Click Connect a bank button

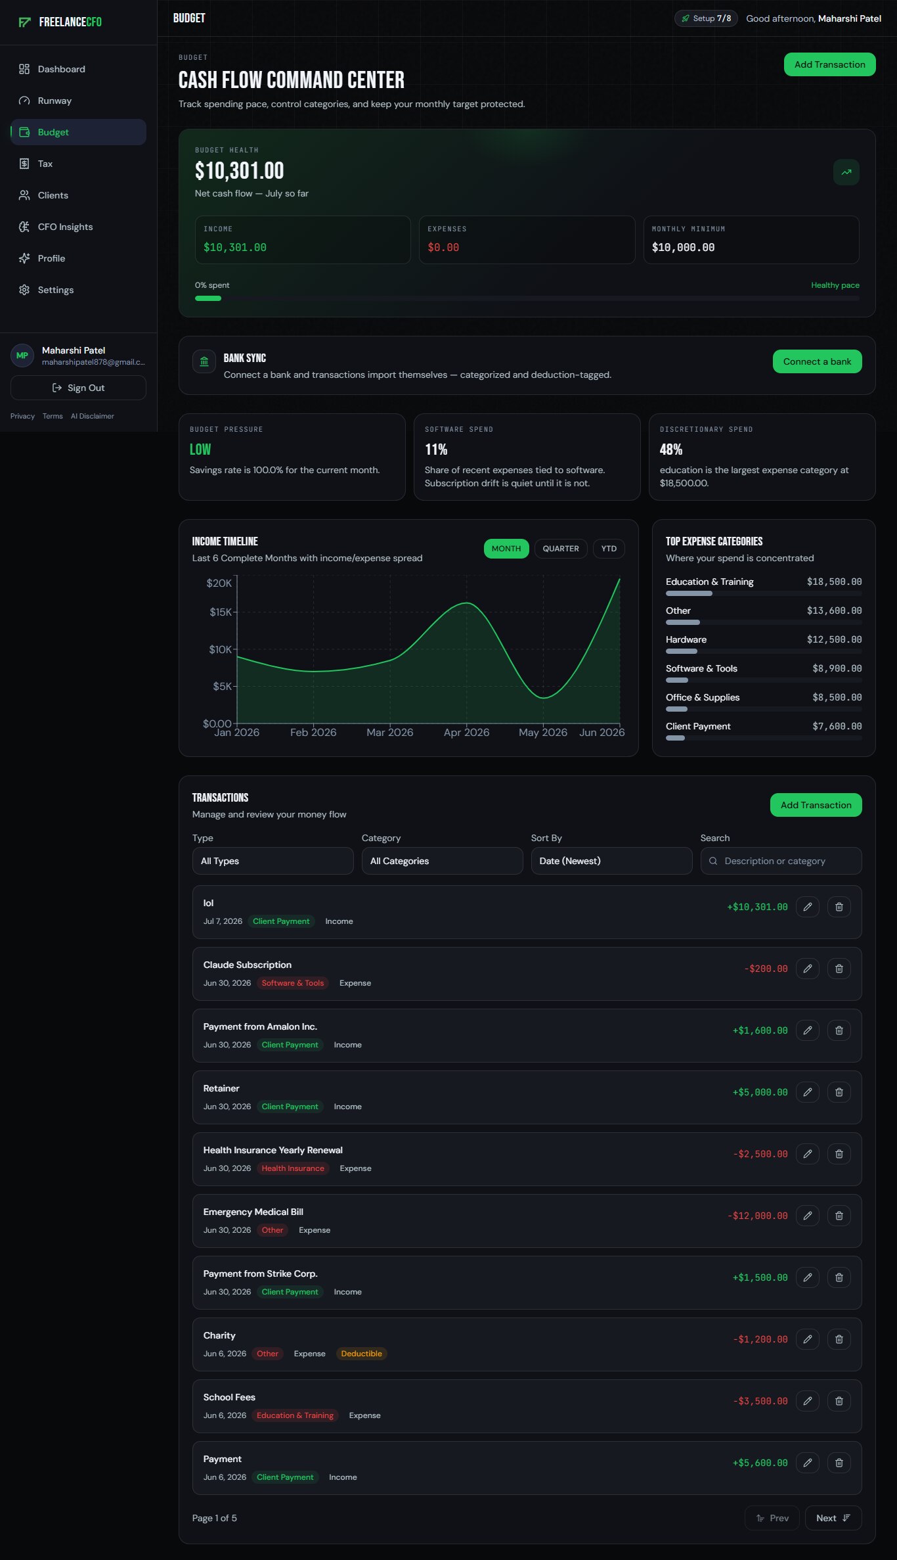(x=817, y=361)
